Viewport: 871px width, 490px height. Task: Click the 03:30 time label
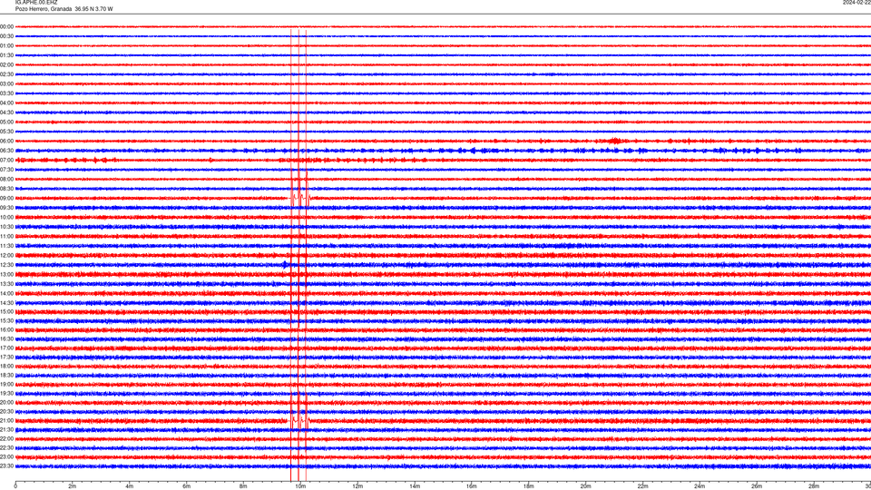(x=6, y=93)
